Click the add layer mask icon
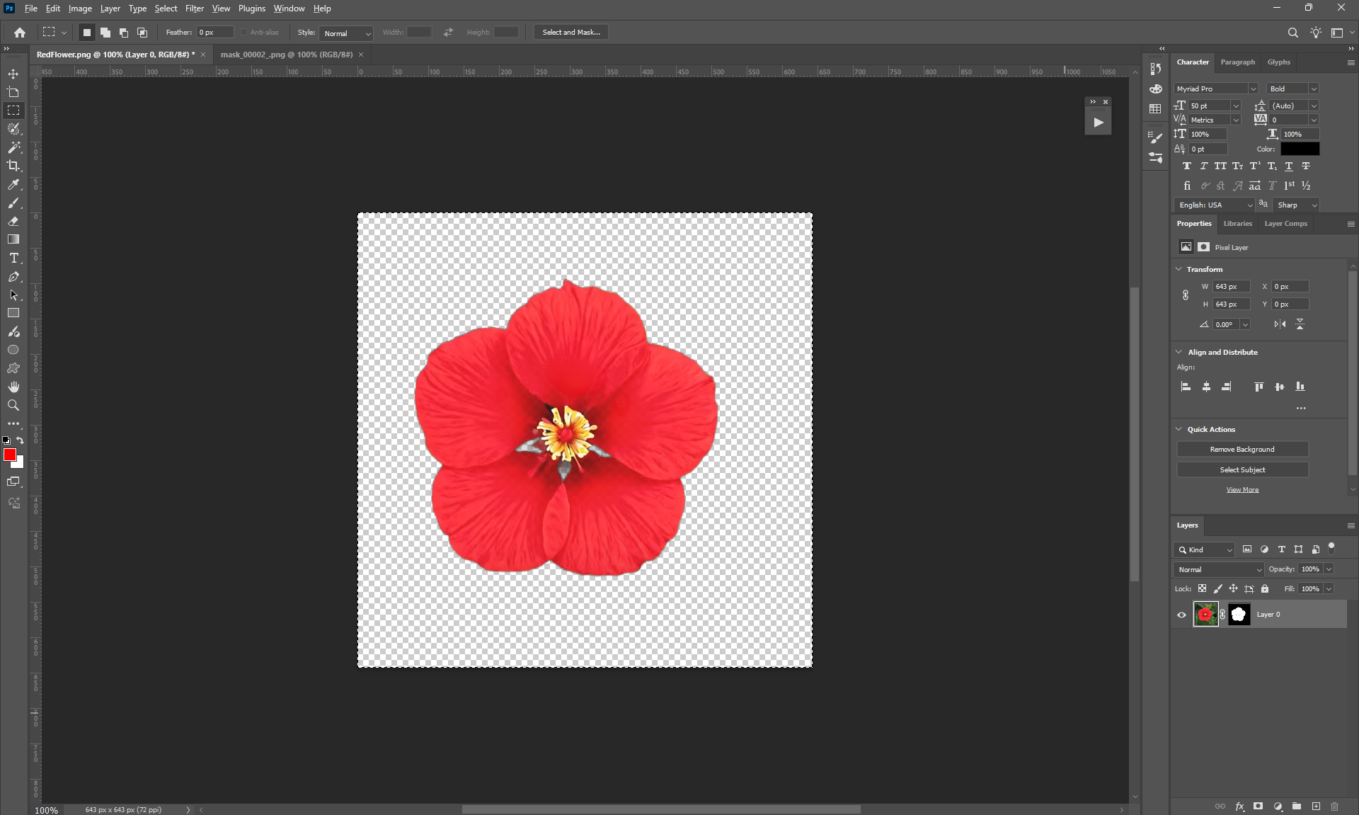Viewport: 1359px width, 815px height. 1258,807
